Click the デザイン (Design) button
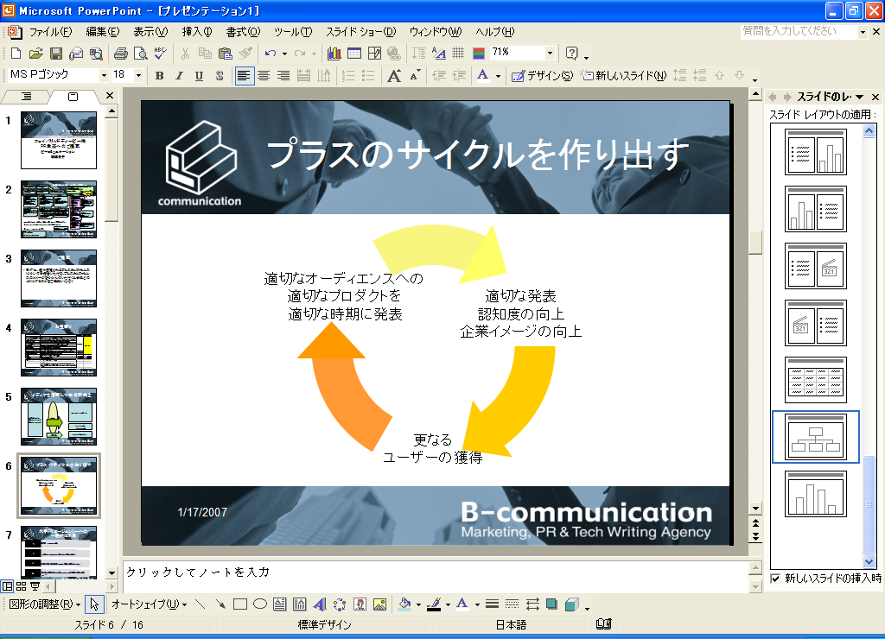The height and width of the screenshot is (639, 885). (542, 76)
